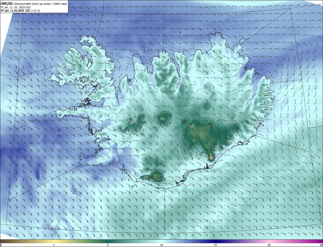Select the 13.0 value label

pyautogui.click(x=59, y=133)
